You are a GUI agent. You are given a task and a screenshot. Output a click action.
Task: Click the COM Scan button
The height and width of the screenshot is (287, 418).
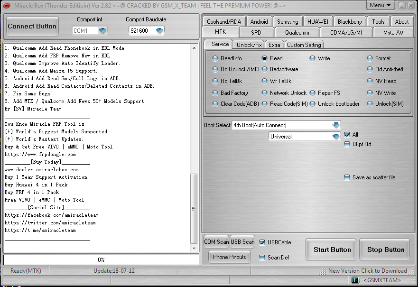click(216, 242)
